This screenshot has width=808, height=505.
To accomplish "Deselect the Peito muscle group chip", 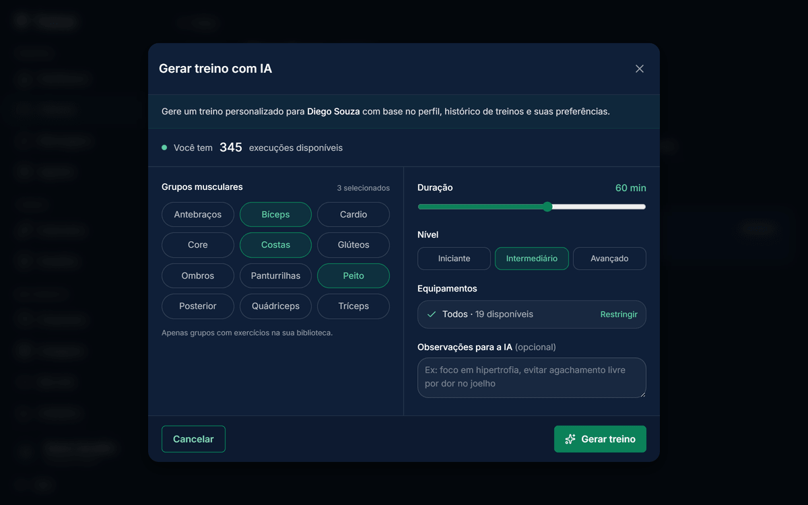I will pos(353,276).
